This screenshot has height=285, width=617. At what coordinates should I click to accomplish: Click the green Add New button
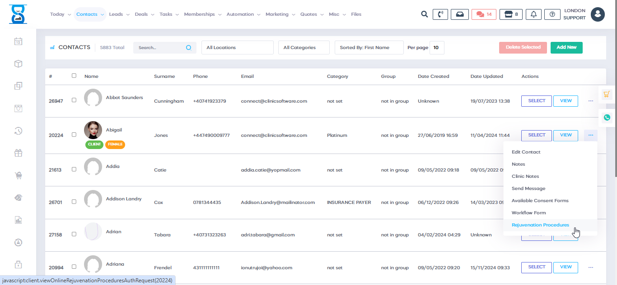click(x=566, y=47)
